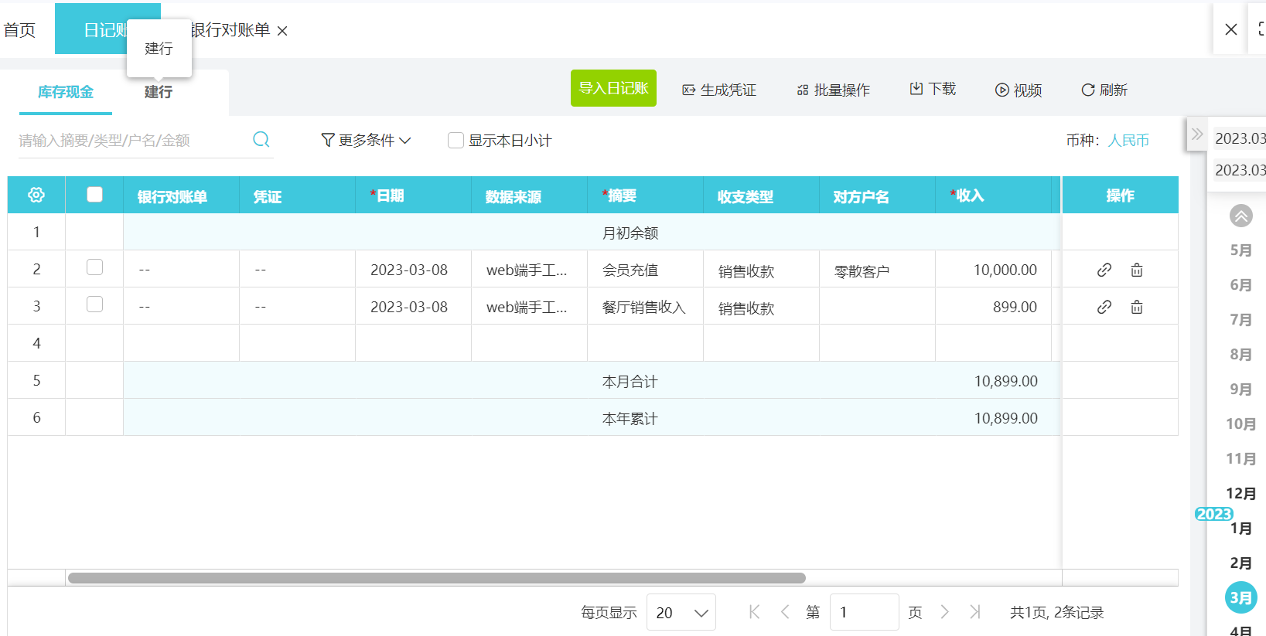1266x636 pixels.
Task: Click 刷新 to refresh
Action: tap(1104, 90)
